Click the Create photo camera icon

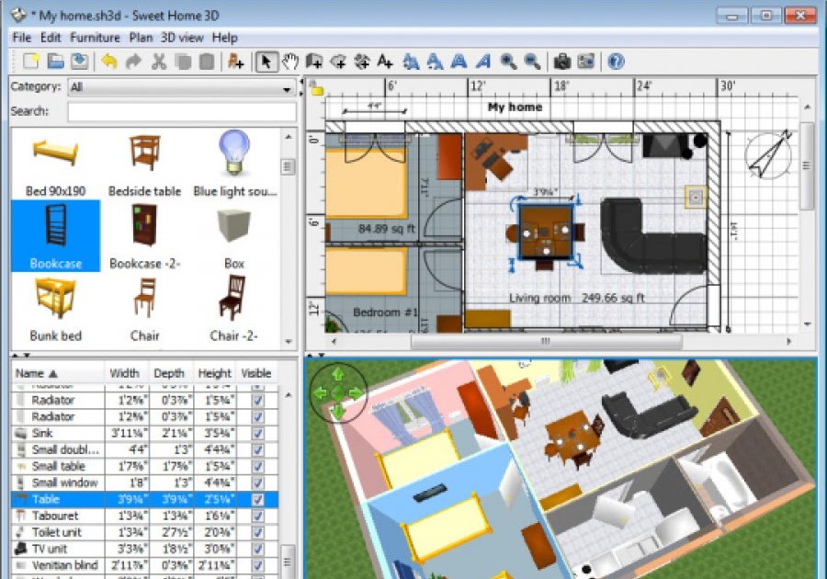562,62
